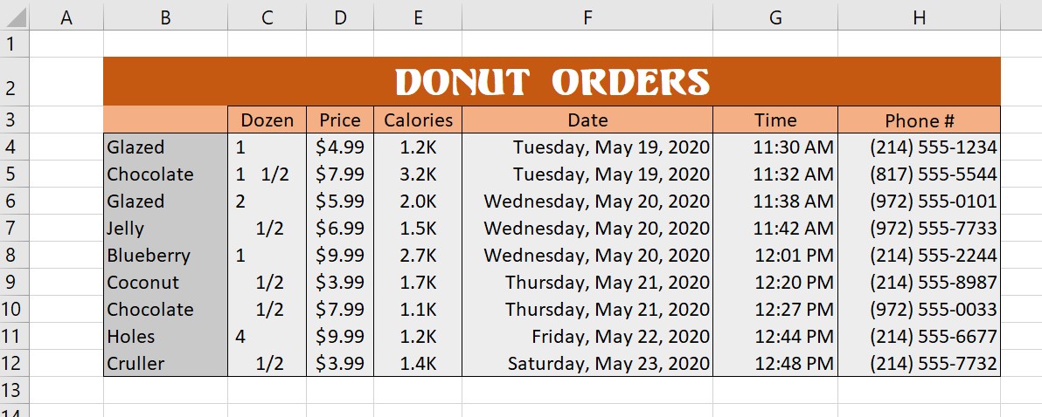Click the Saturday, May 23, 2020 cell
Screen dimensions: 1042x417
587,363
